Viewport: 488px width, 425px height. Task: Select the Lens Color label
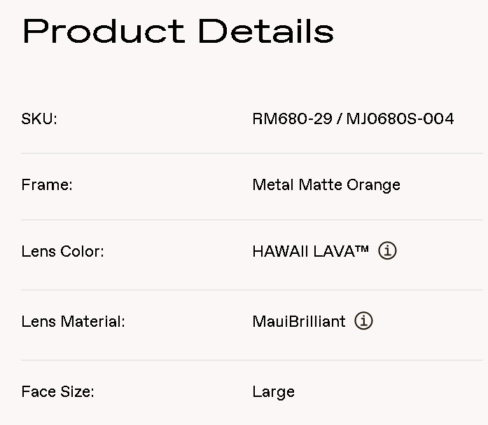[62, 251]
